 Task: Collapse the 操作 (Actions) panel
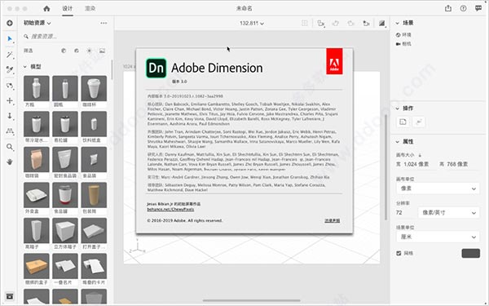coord(398,109)
